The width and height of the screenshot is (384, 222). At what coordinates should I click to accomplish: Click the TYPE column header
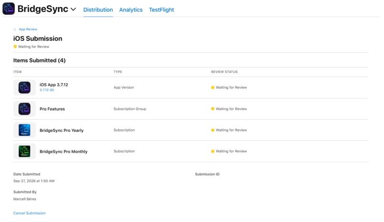click(x=118, y=72)
